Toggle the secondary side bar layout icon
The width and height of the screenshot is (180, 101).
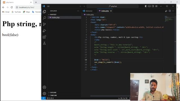pos(153,6)
